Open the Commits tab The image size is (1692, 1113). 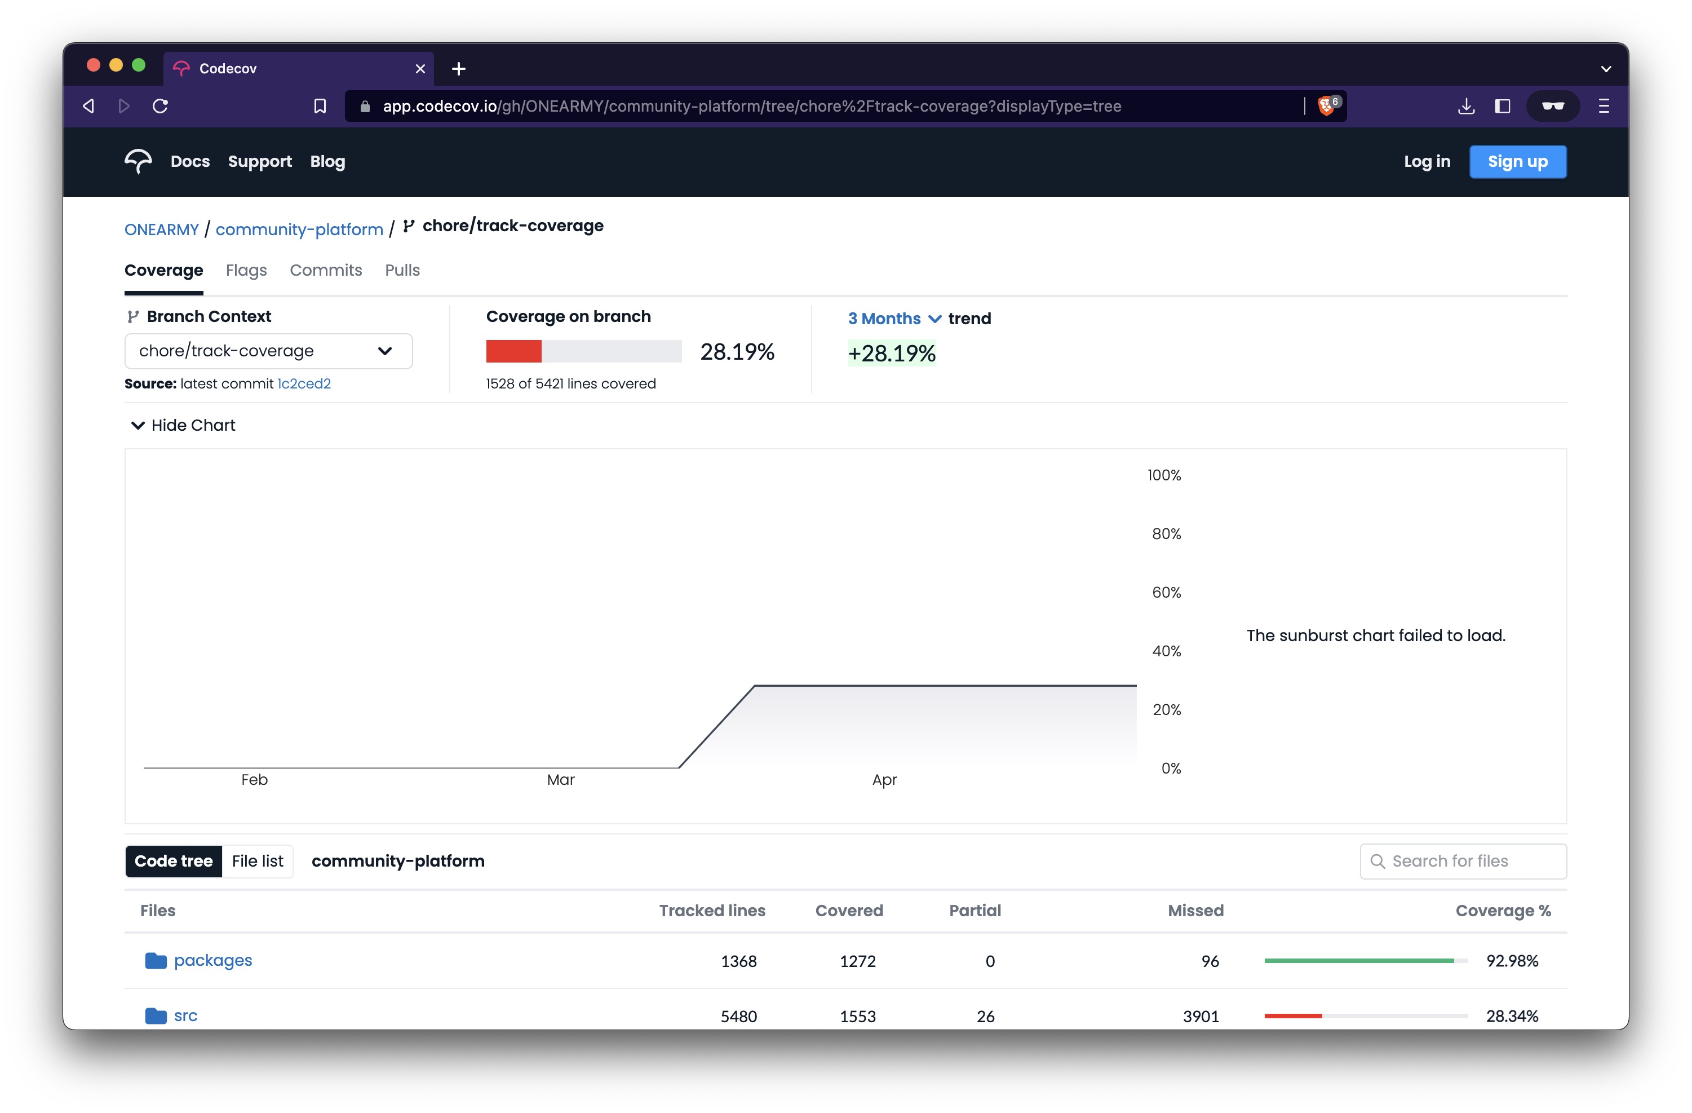pyautogui.click(x=326, y=270)
